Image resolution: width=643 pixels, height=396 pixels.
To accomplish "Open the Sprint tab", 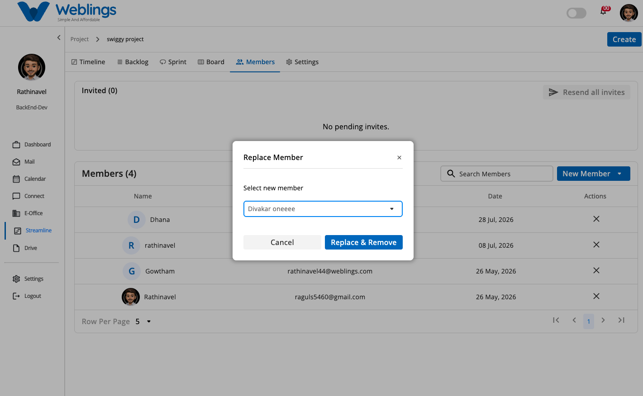I will [173, 62].
